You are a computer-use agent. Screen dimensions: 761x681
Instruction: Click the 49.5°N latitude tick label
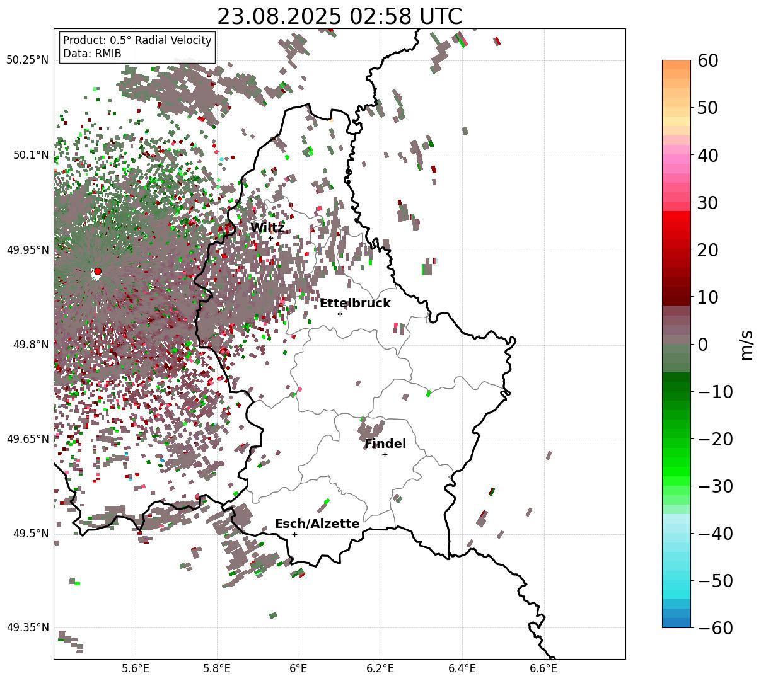30,534
